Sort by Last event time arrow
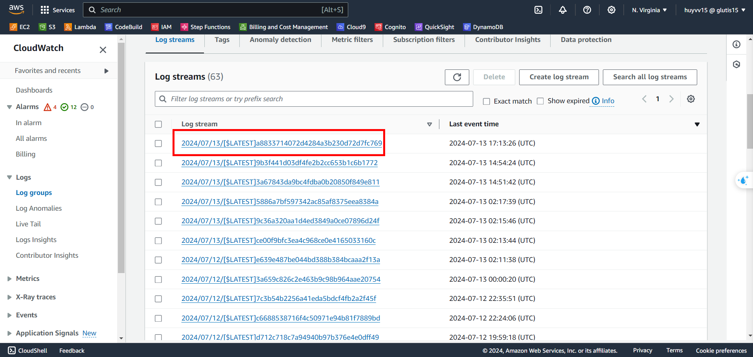Screen dimensions: 753x357 click(x=697, y=124)
